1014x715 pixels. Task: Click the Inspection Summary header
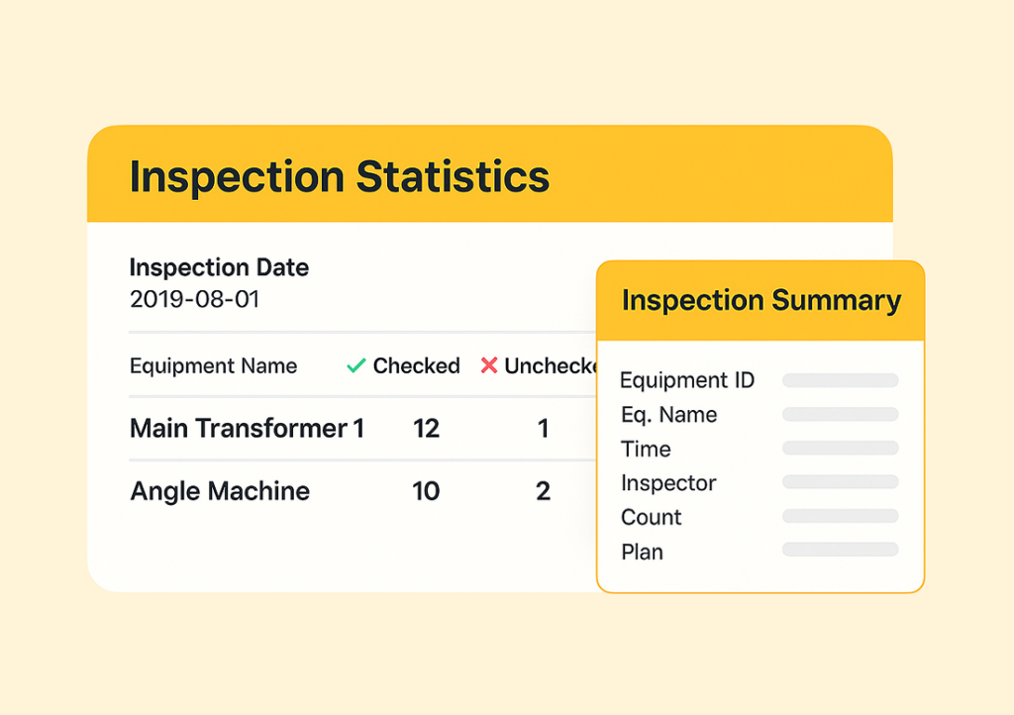pyautogui.click(x=760, y=301)
